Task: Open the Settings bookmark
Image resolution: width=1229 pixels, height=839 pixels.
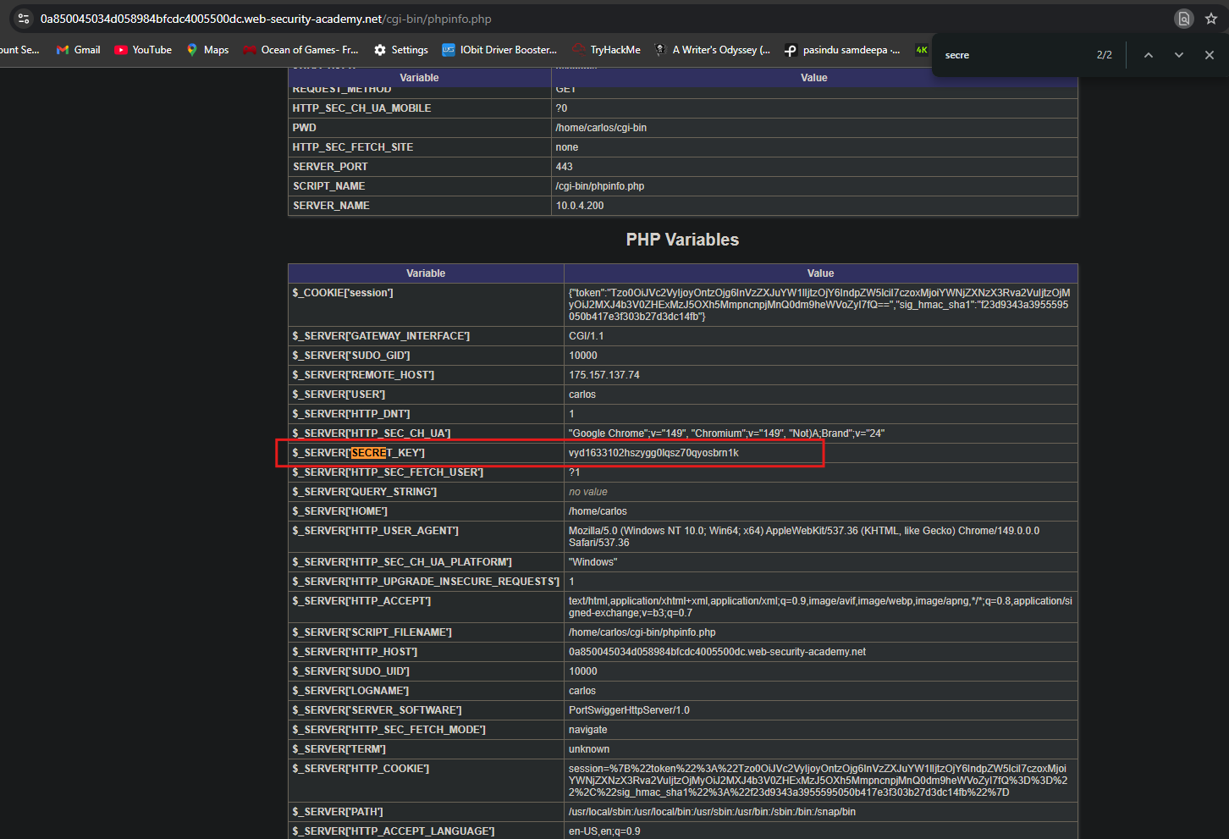Action: coord(401,50)
